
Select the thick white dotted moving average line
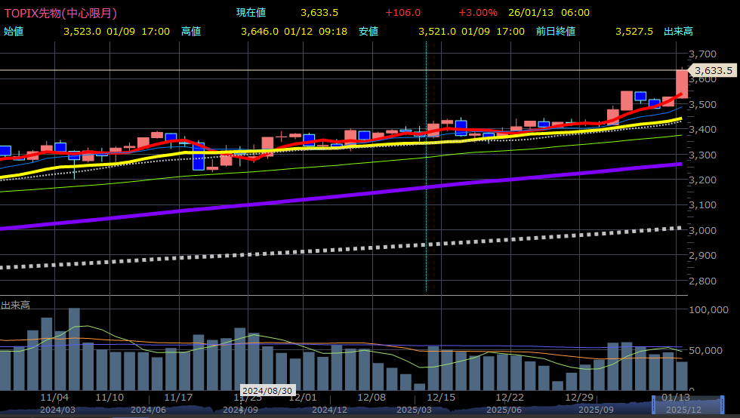378,247
